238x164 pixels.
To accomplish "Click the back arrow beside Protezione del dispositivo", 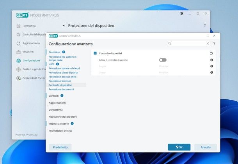I will (64, 26).
